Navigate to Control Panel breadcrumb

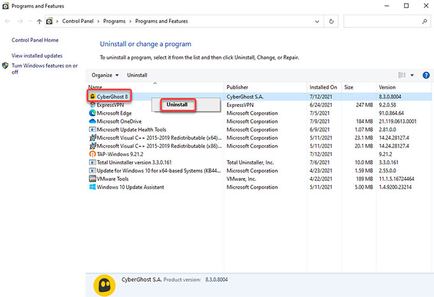point(78,21)
